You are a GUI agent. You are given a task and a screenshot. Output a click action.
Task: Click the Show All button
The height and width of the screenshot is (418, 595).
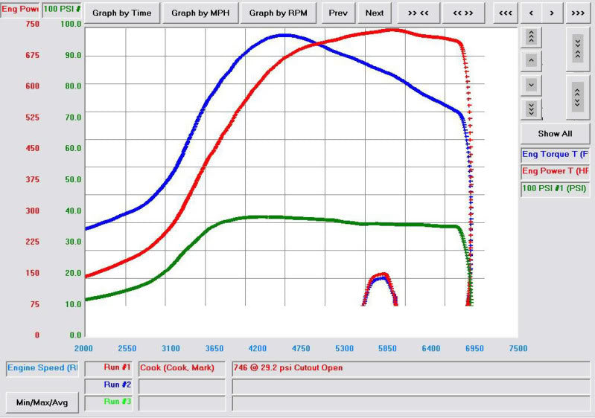555,134
